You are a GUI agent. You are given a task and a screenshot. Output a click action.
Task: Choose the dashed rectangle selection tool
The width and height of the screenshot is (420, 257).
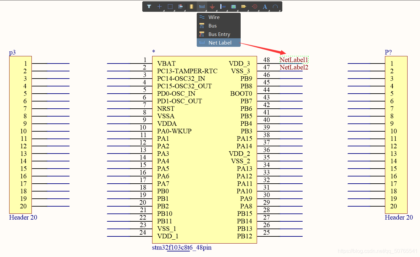170,6
